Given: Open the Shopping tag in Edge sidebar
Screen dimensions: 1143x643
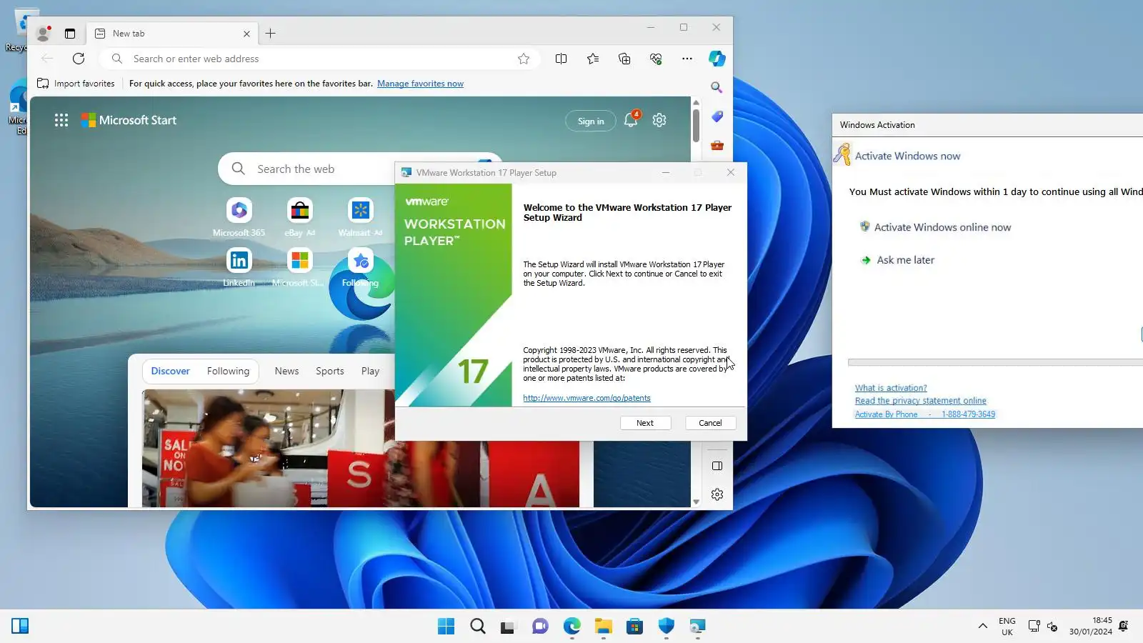Looking at the screenshot, I should (x=717, y=116).
